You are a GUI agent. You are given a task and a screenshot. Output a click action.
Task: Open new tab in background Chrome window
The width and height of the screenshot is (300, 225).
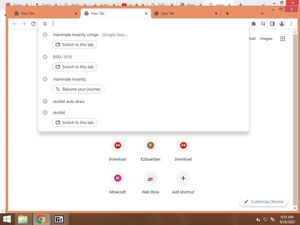(x=241, y=5)
